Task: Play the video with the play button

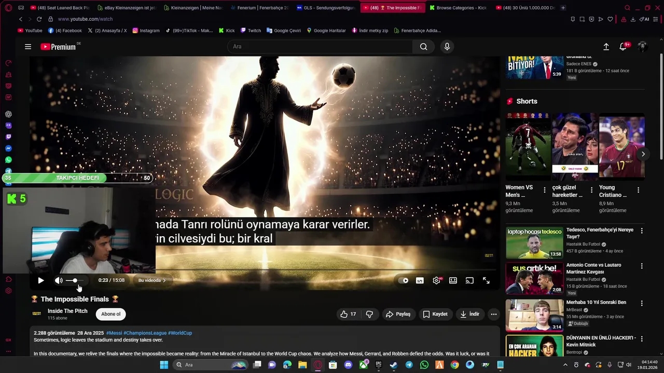Action: coord(41,280)
